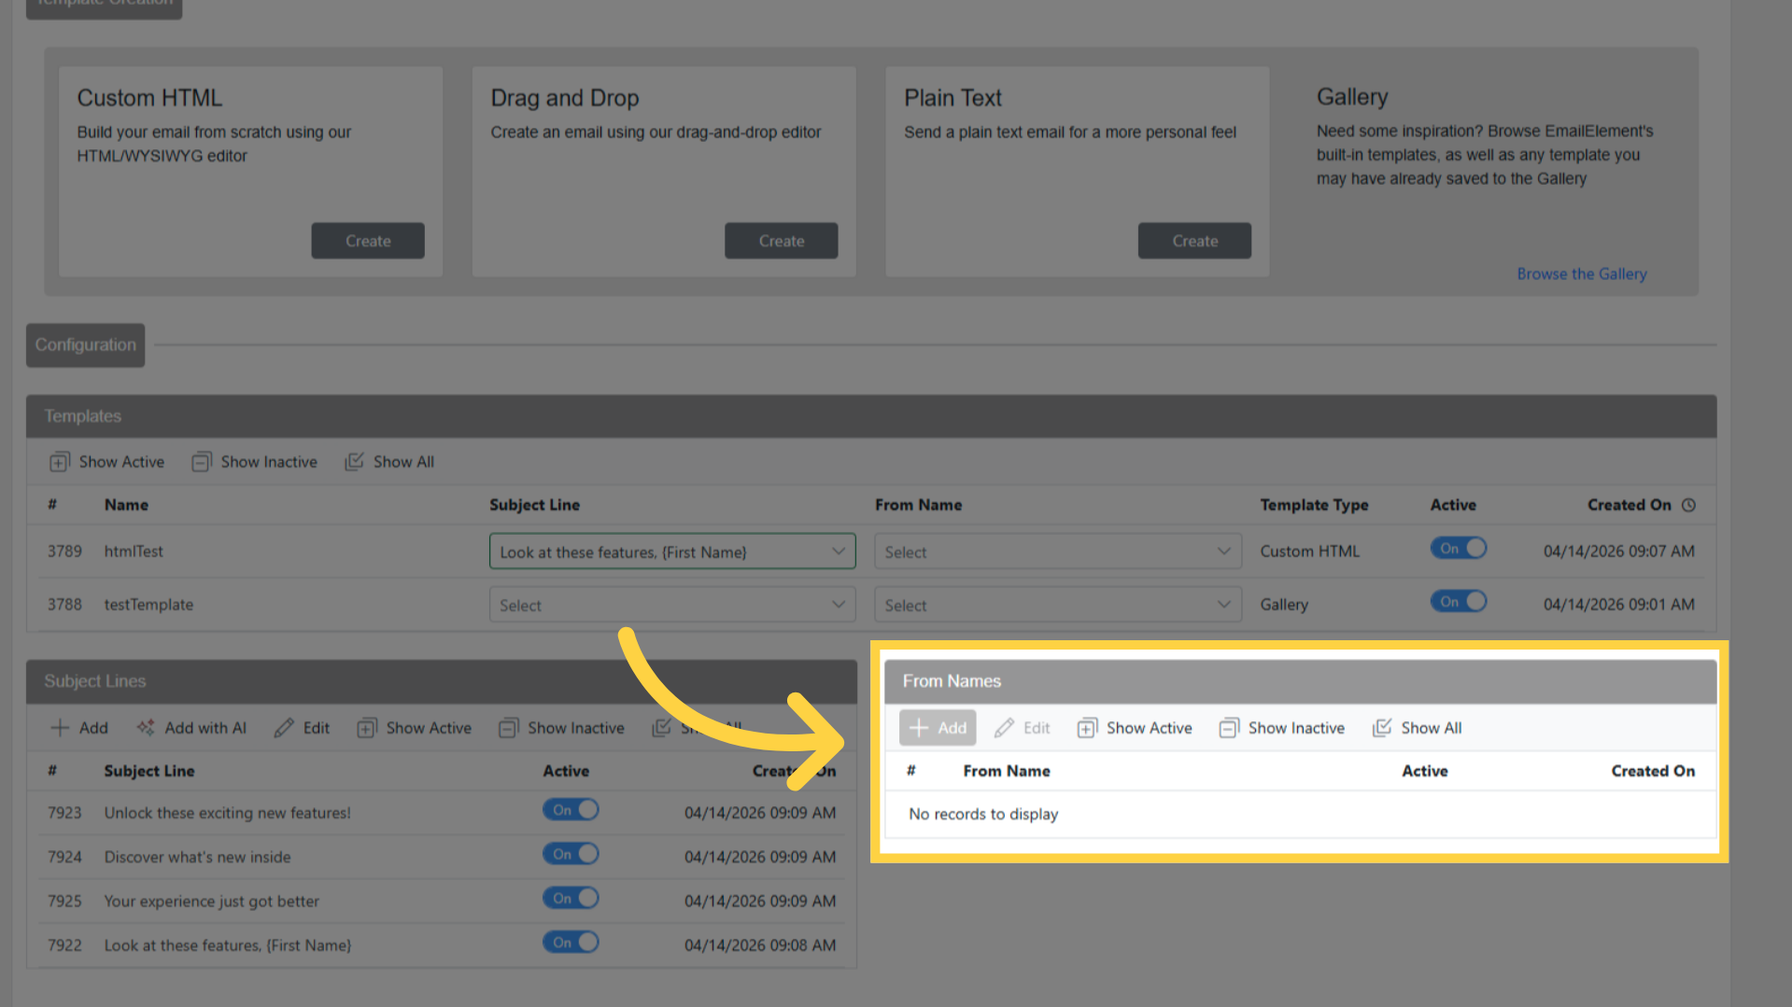Screen dimensions: 1792x1007
Task: Select subject line row 7922 text
Action: (227, 945)
